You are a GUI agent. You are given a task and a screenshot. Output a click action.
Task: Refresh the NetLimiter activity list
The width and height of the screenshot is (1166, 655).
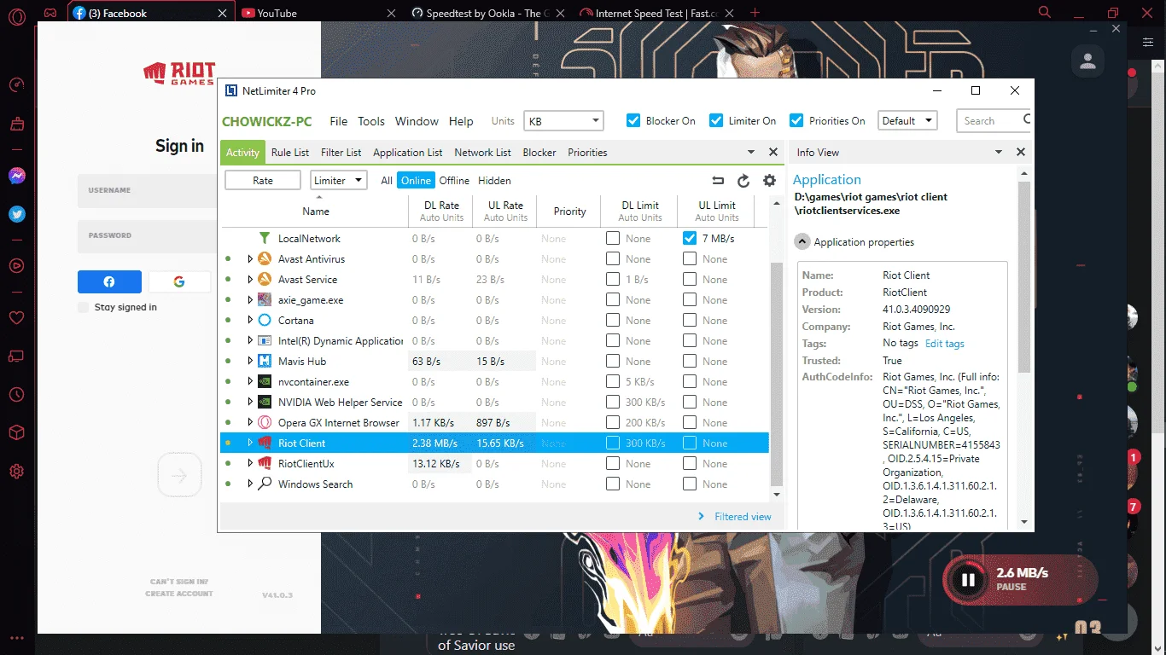click(x=743, y=181)
